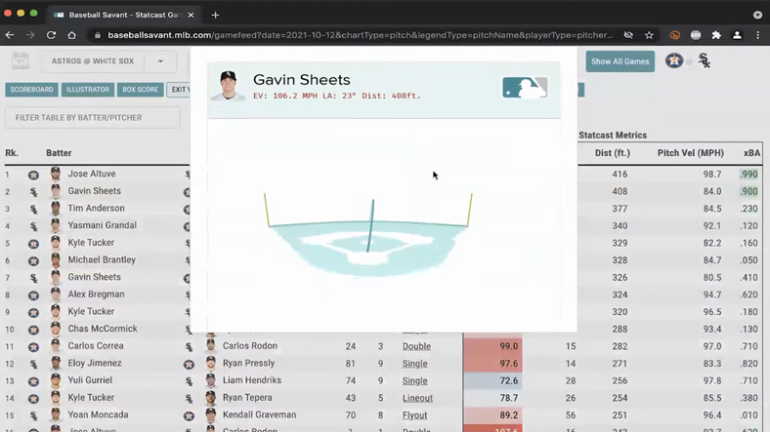Click the .990 xBA value

click(749, 175)
